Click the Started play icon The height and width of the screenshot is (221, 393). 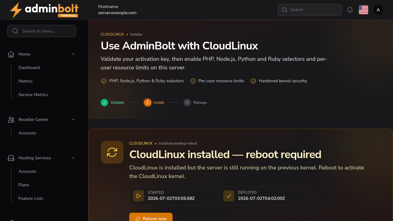[138, 196]
